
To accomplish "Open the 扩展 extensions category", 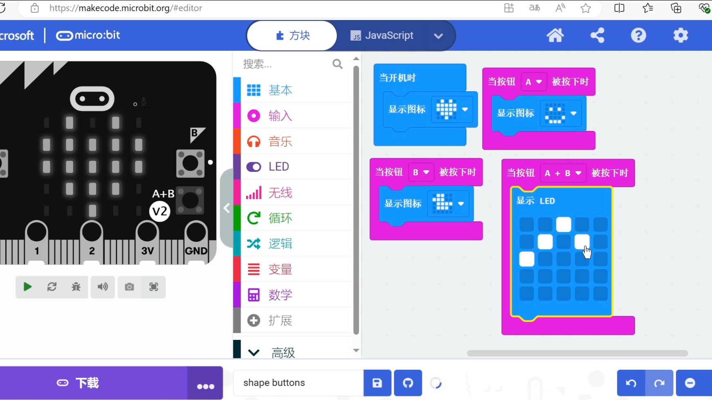I will tap(293, 320).
